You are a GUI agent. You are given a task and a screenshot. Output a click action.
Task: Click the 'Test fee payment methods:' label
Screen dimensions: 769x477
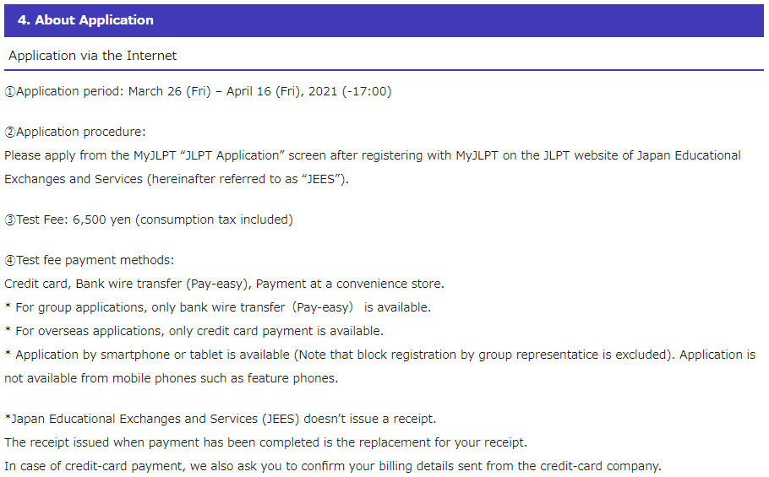click(x=95, y=261)
